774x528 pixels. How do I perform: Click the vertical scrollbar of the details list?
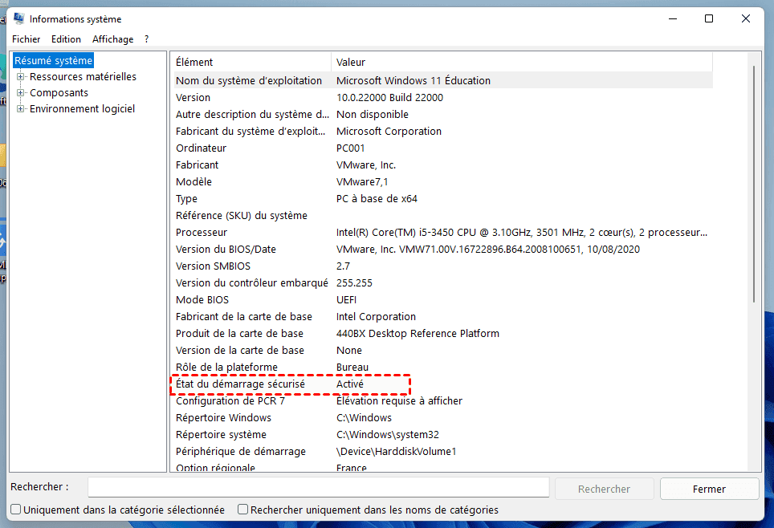(x=754, y=183)
